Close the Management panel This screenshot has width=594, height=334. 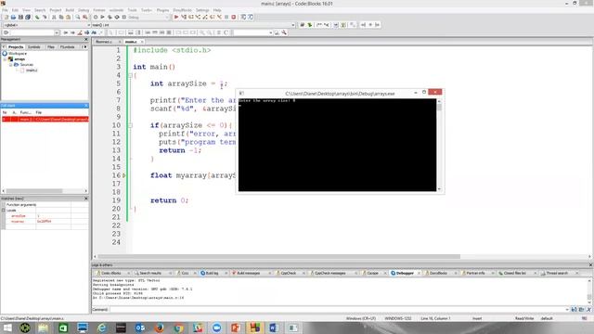click(86, 39)
